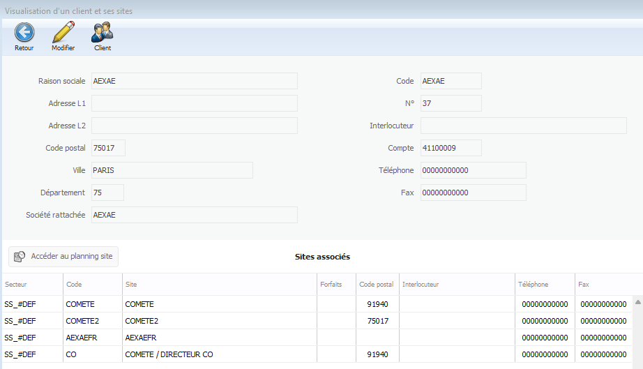
Task: Click the Retour back arrow icon
Action: pos(24,32)
